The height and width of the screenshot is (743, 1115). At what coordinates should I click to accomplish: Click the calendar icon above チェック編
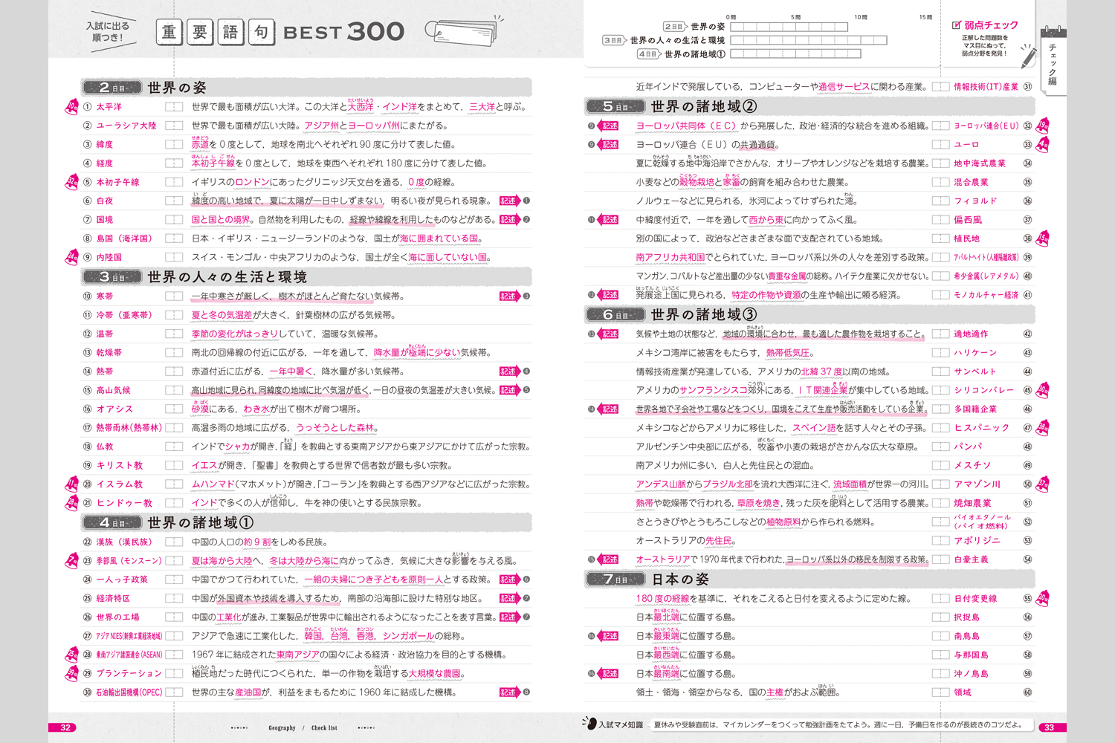(x=1053, y=31)
